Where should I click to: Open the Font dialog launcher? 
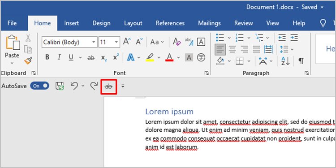(x=207, y=73)
